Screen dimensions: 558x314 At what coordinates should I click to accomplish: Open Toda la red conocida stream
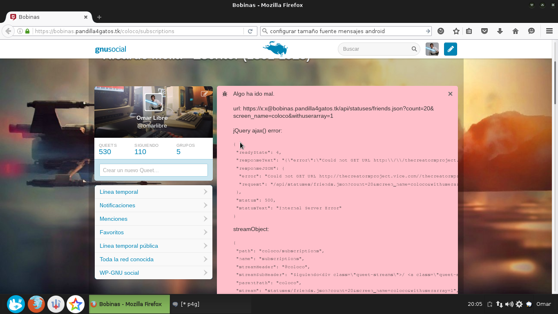[153, 259]
